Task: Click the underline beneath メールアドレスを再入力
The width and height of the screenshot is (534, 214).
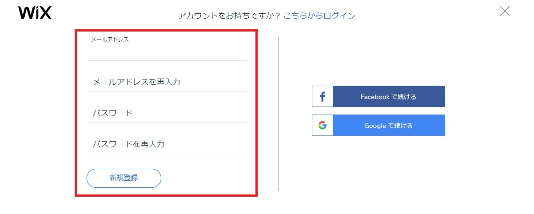Action: pos(167,91)
